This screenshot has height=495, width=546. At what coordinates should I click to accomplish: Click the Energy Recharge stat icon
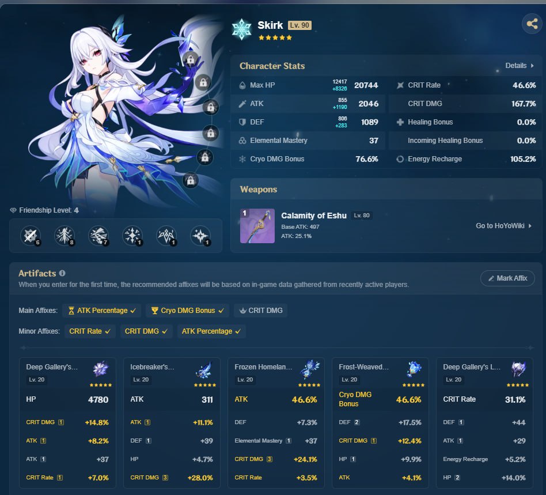(x=400, y=159)
